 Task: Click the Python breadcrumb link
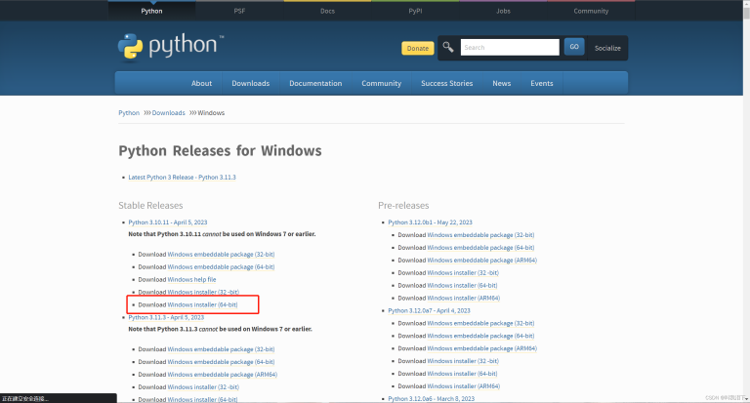[x=129, y=113]
